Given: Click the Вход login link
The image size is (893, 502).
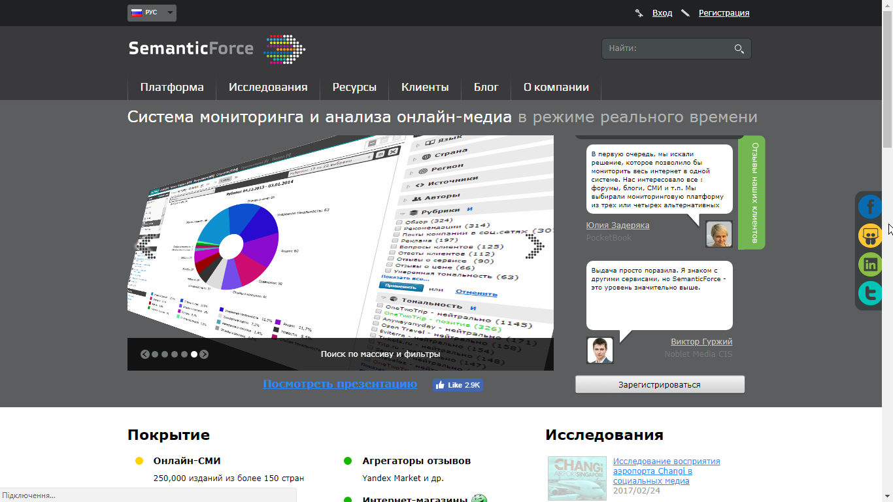Looking at the screenshot, I should click(662, 13).
